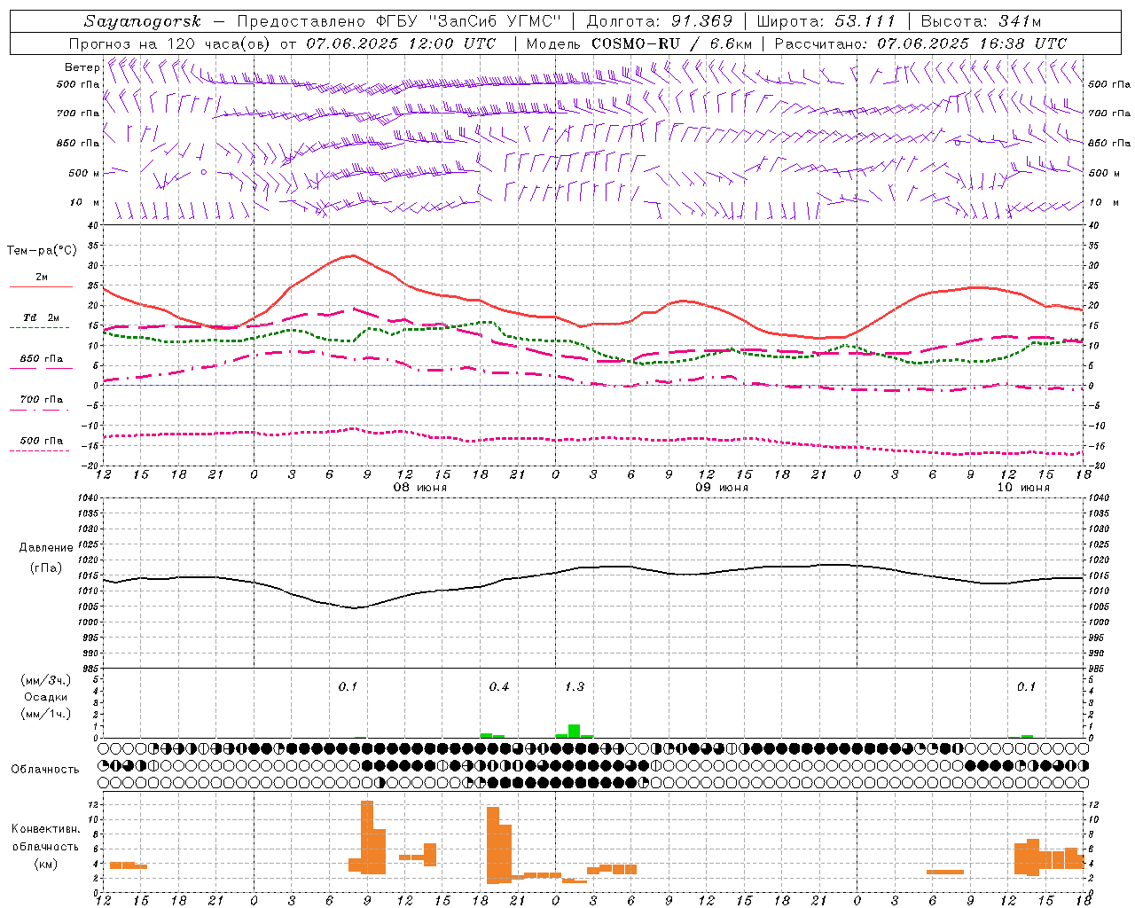The image size is (1135, 908).
Task: Click the Облачность cloudiness label
Action: coord(45,769)
